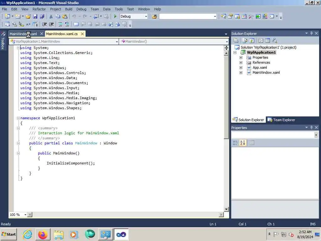Collapse the WpfApplication1 project node
The width and height of the screenshot is (321, 241).
coord(235,52)
